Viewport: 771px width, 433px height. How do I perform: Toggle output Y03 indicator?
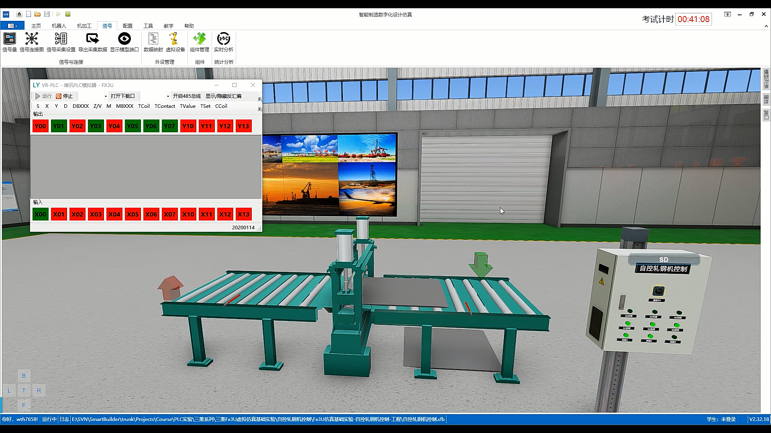(96, 126)
